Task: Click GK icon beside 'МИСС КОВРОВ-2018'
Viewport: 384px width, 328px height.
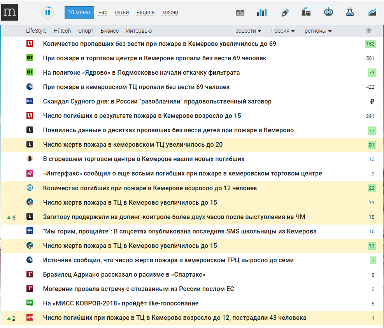Action: 30,303
